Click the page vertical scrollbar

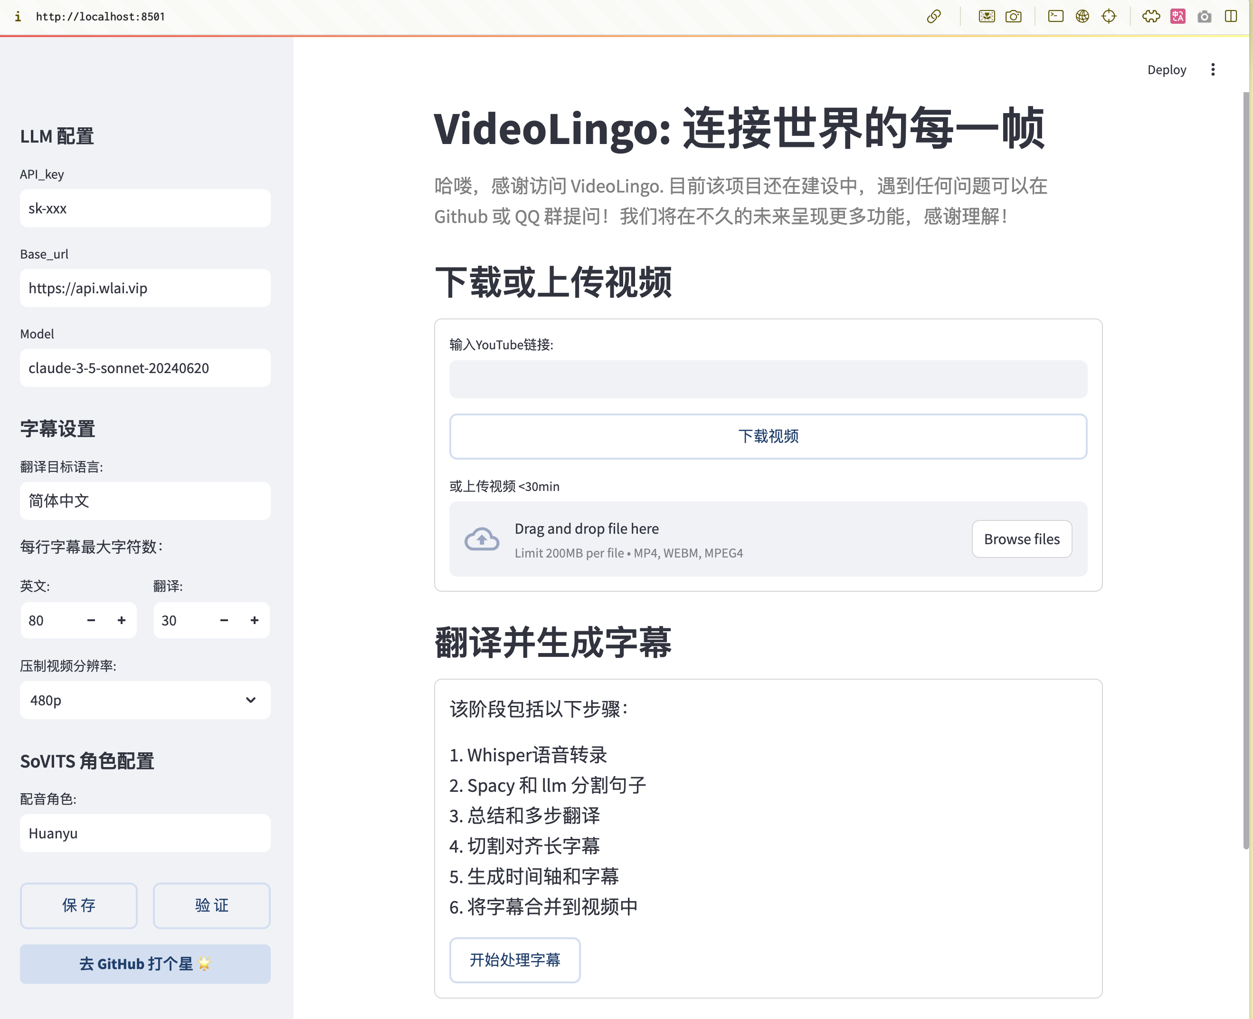pos(1245,470)
